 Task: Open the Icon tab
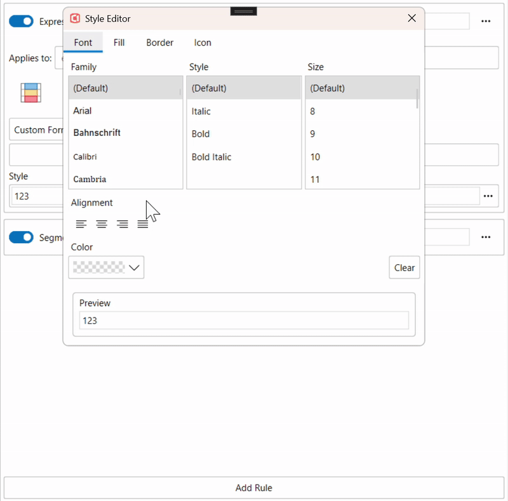(203, 43)
